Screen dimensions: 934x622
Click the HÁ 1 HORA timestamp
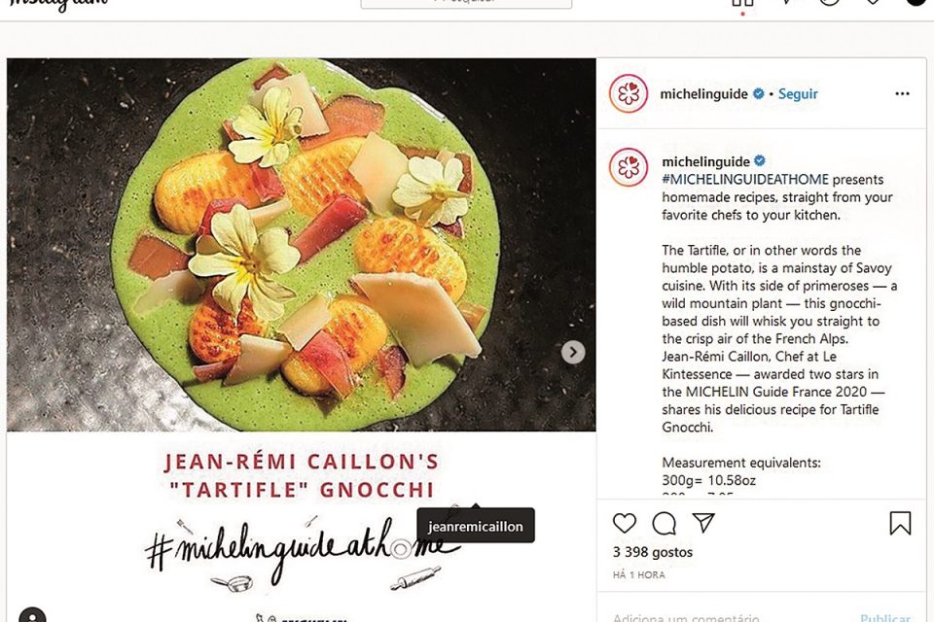pos(638,575)
